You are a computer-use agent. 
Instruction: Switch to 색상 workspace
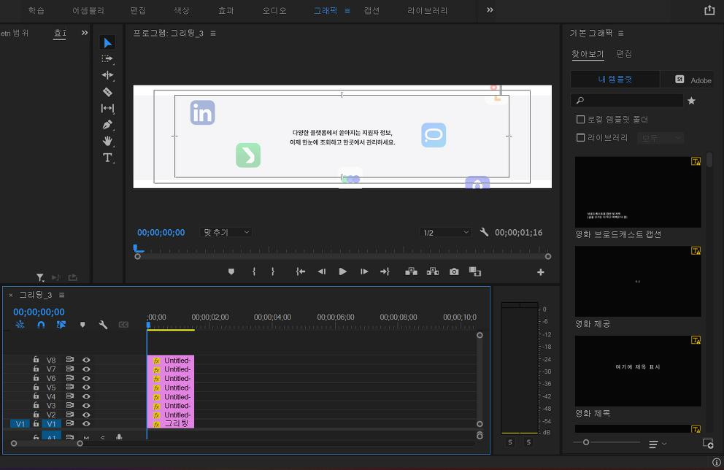pyautogui.click(x=182, y=11)
